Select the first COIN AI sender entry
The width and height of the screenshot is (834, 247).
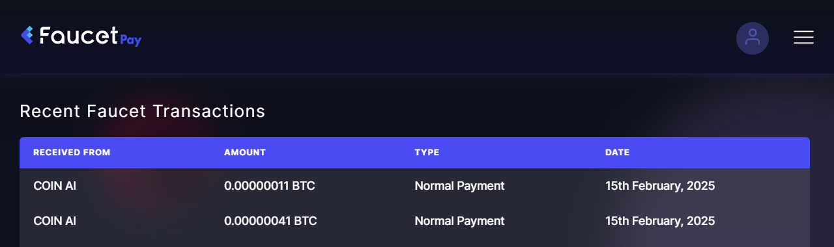point(55,186)
